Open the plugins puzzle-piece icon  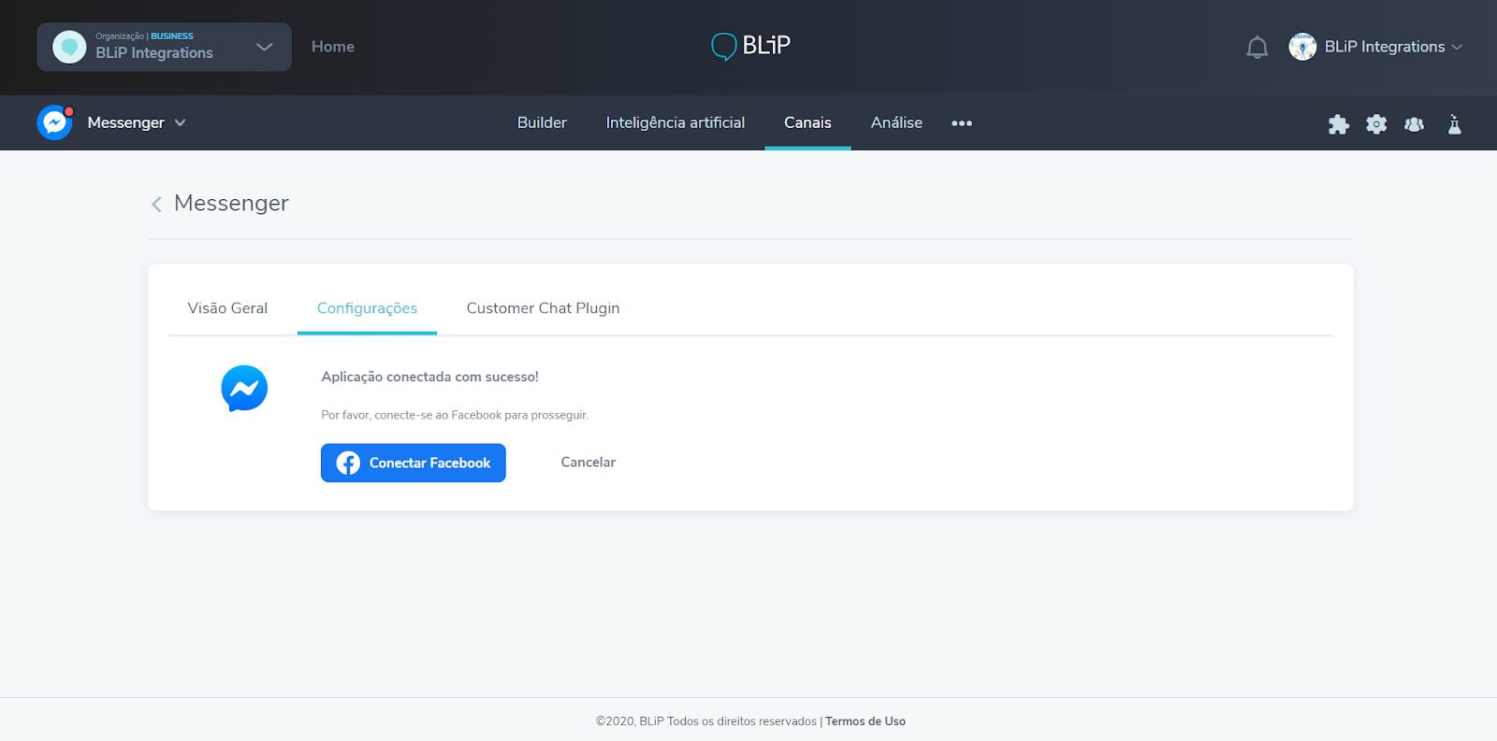pyautogui.click(x=1339, y=123)
